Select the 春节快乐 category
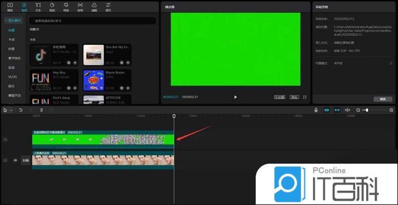The width and height of the screenshot is (398, 205). click(15, 58)
